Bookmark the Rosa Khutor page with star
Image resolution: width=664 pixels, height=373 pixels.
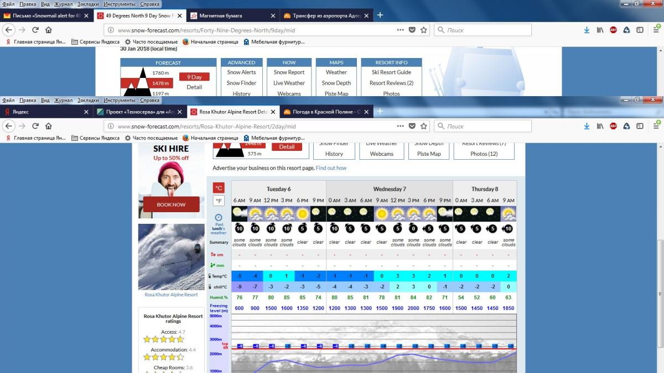[x=424, y=126]
